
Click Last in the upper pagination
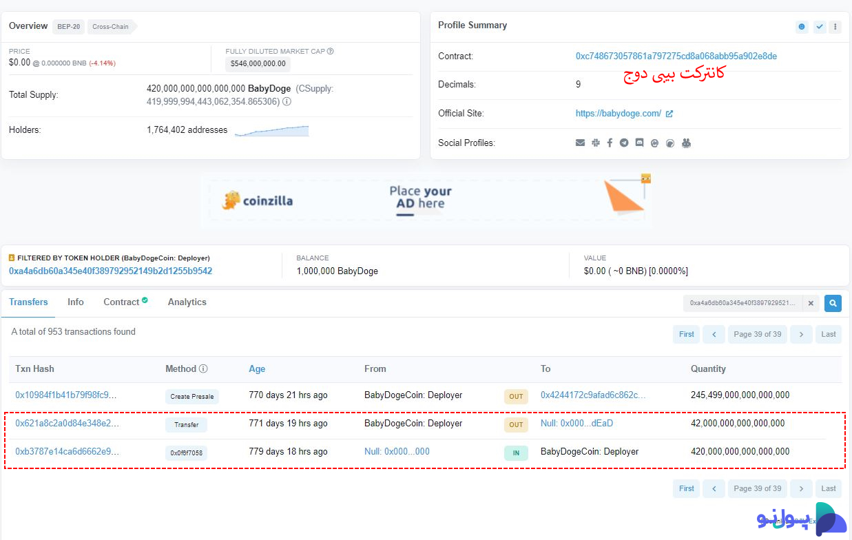click(829, 334)
